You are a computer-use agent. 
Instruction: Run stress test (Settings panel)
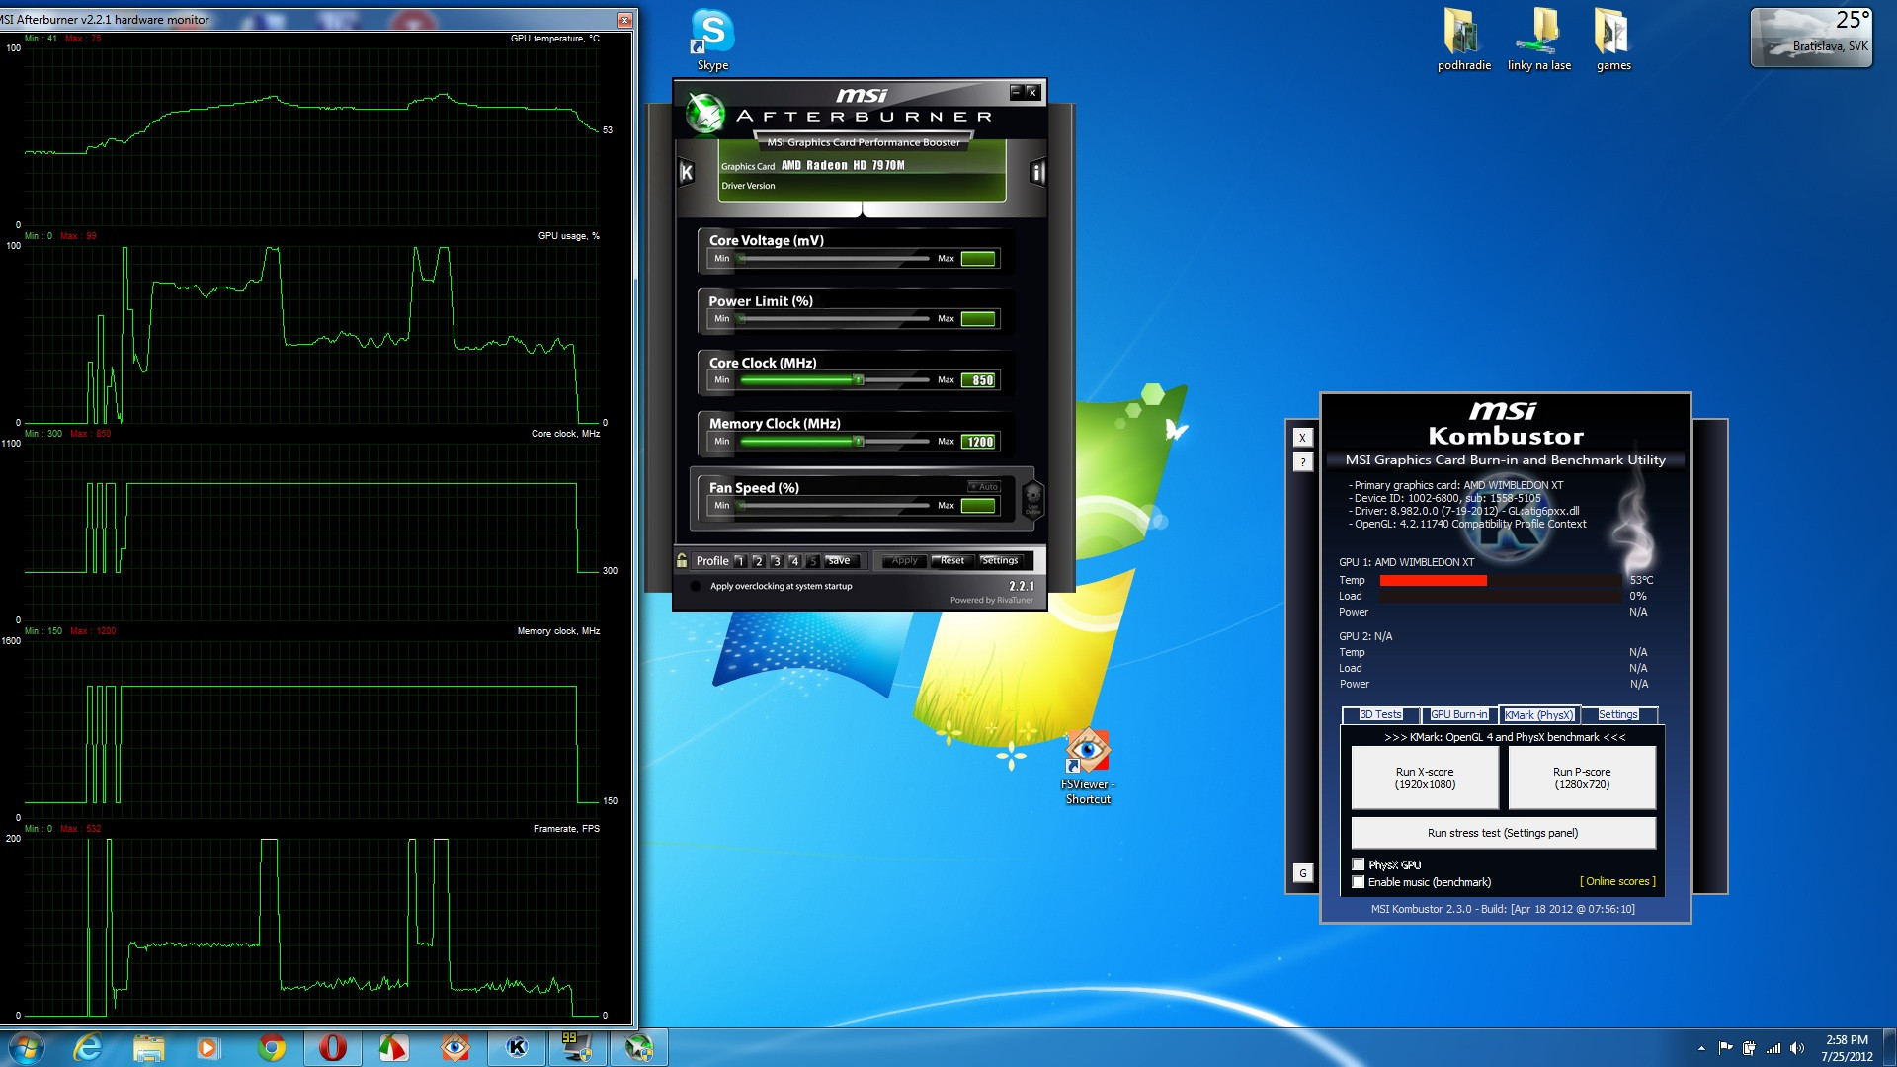1503,833
